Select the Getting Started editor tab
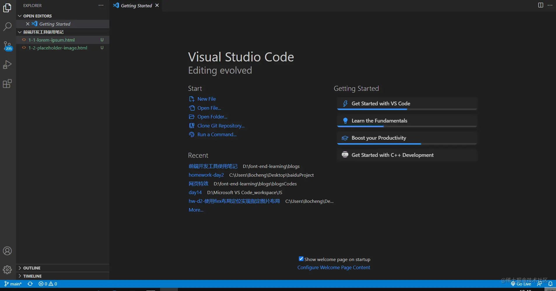This screenshot has height=291, width=556. pos(136,6)
